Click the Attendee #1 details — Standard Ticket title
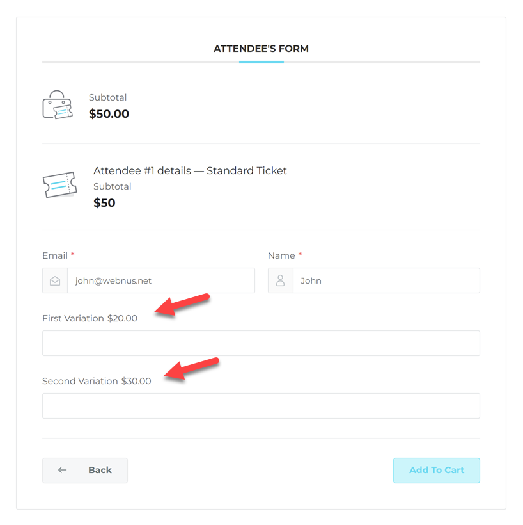 click(x=190, y=171)
